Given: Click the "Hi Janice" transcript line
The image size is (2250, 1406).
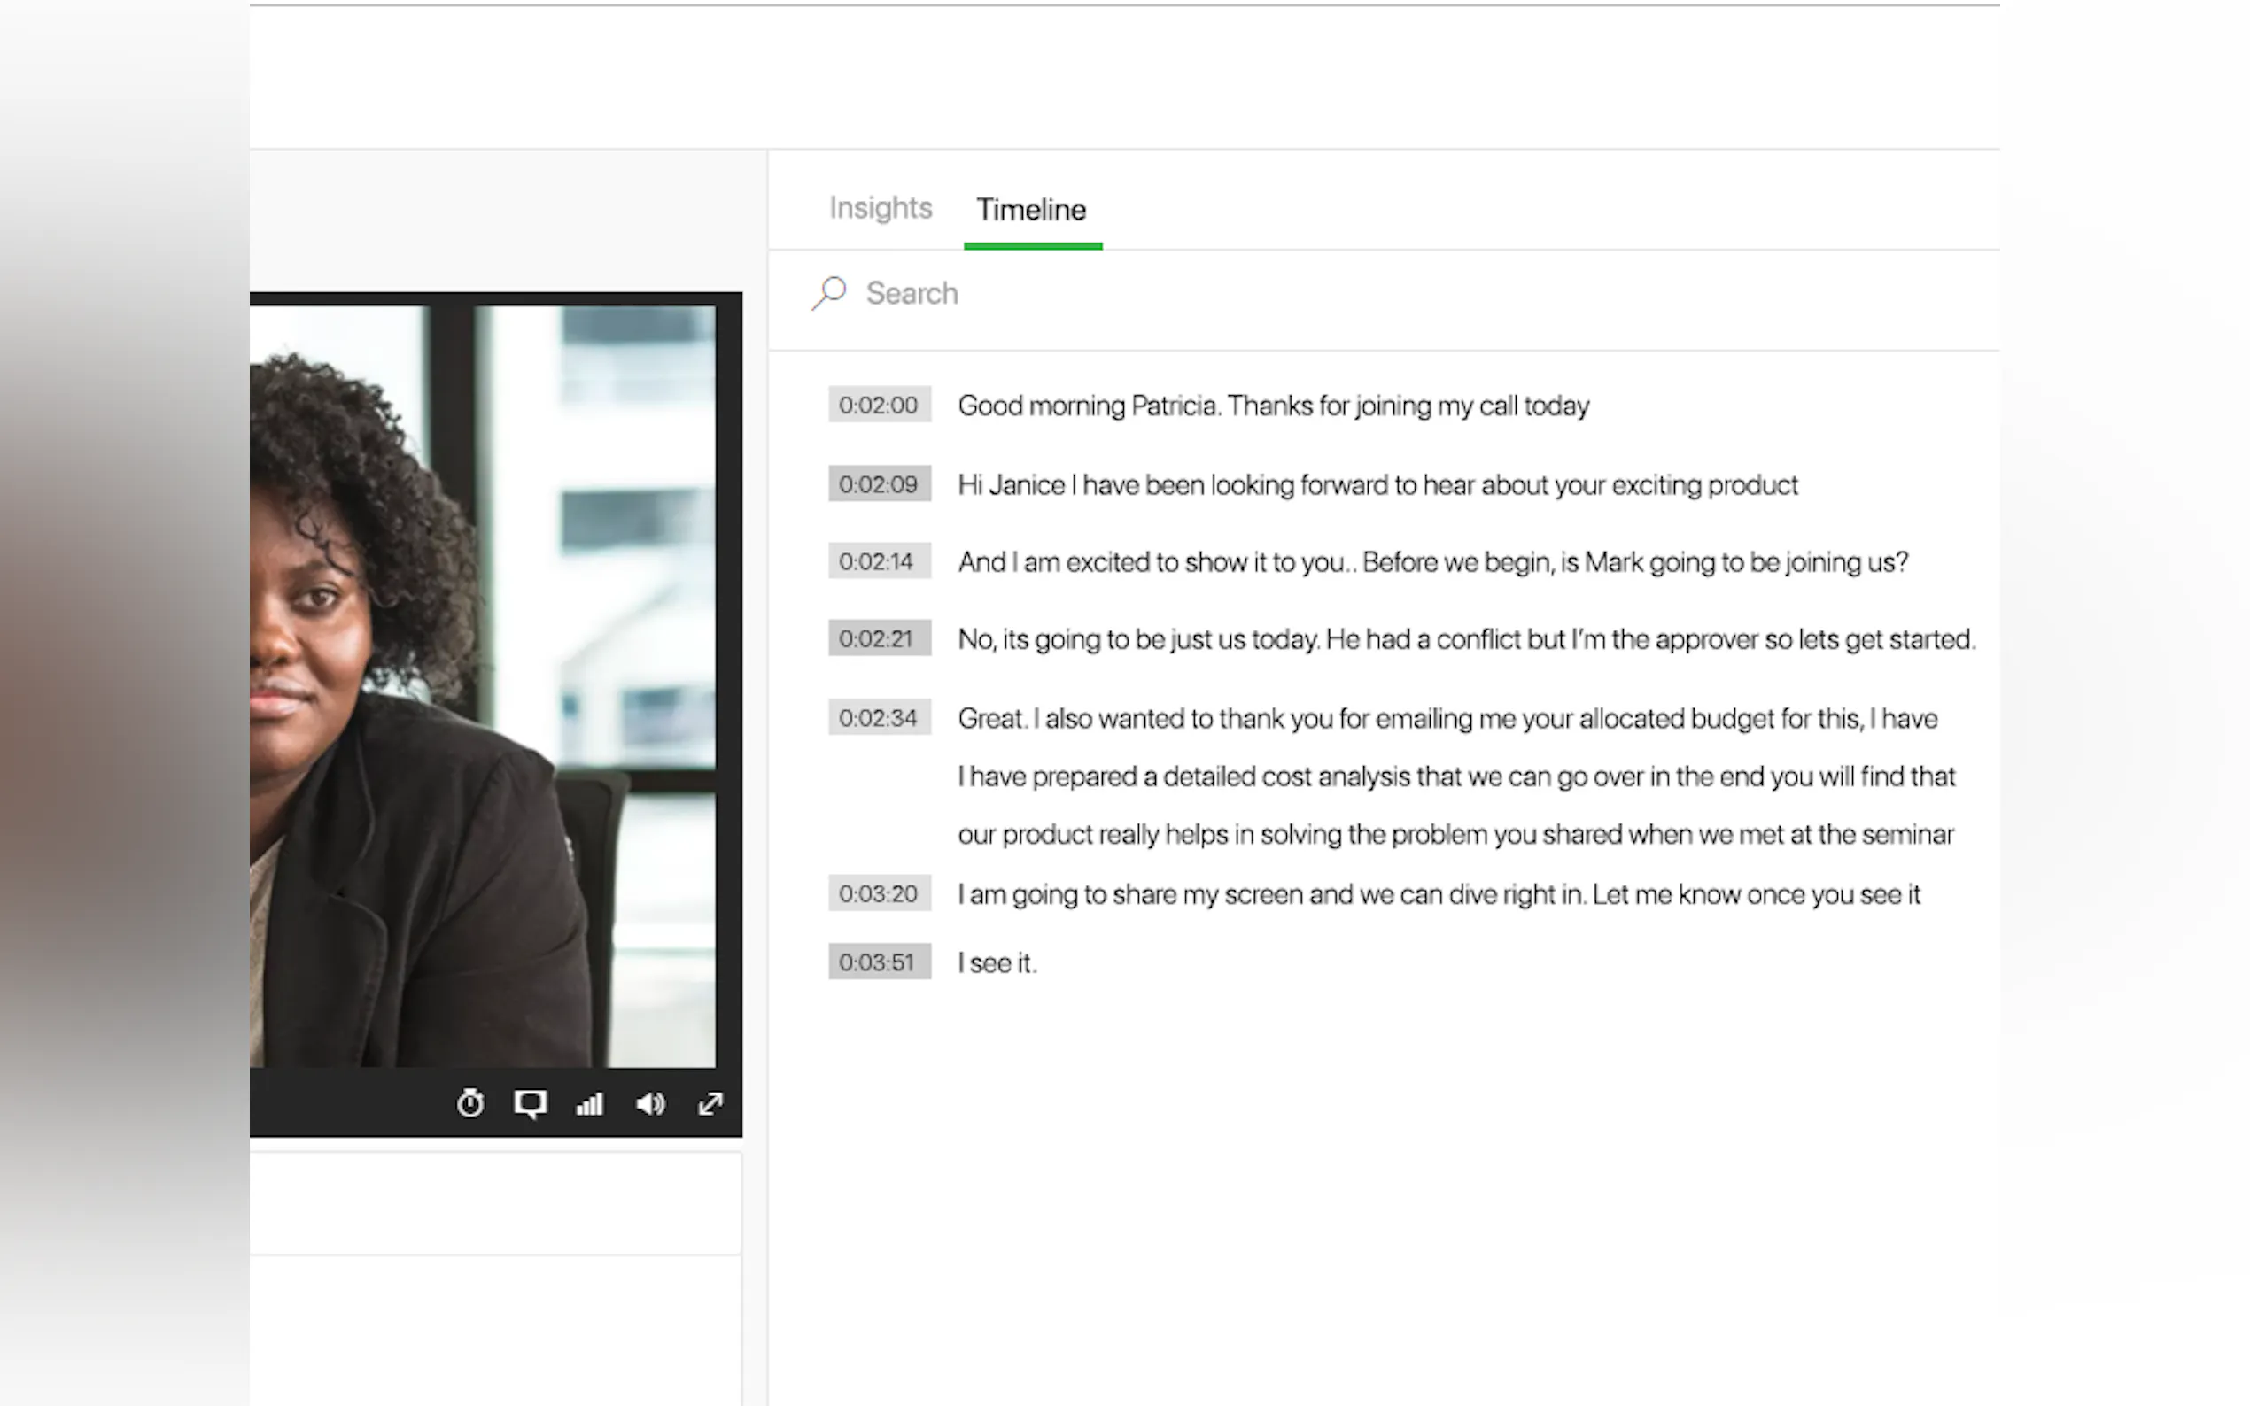Looking at the screenshot, I should coord(1377,485).
